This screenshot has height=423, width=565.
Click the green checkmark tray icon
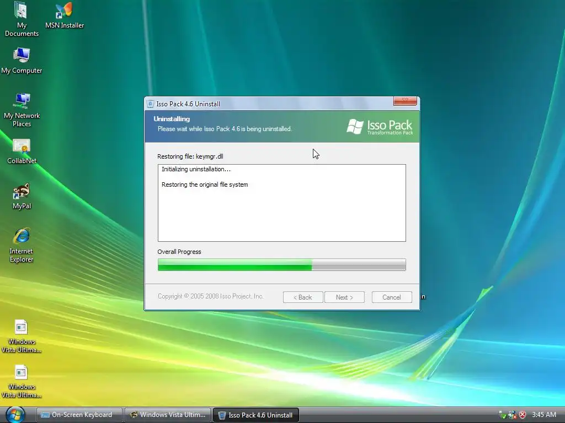pos(502,415)
